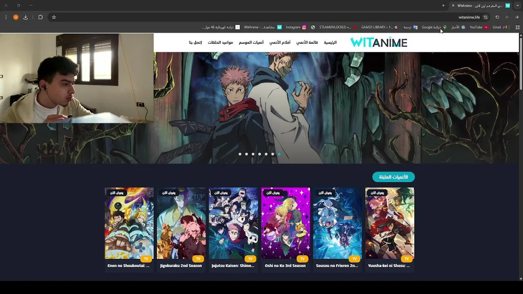
Task: Open أنميات الموسم menu item
Action: [x=251, y=42]
